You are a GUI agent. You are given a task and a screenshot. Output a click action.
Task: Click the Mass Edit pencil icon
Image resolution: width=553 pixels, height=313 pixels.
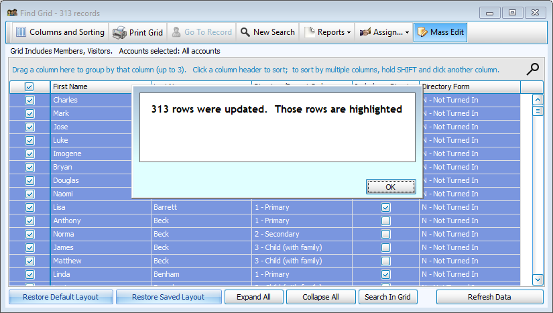(422, 32)
